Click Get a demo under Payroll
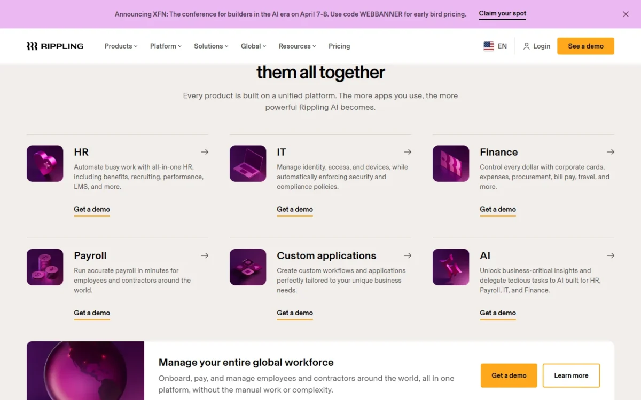The image size is (641, 400). (x=92, y=313)
